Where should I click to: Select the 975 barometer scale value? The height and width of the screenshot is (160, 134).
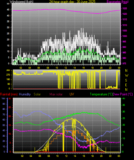tap(124, 64)
